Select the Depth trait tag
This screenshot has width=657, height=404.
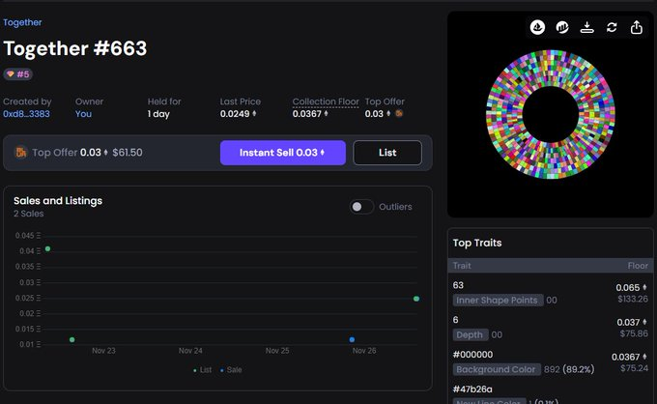471,334
